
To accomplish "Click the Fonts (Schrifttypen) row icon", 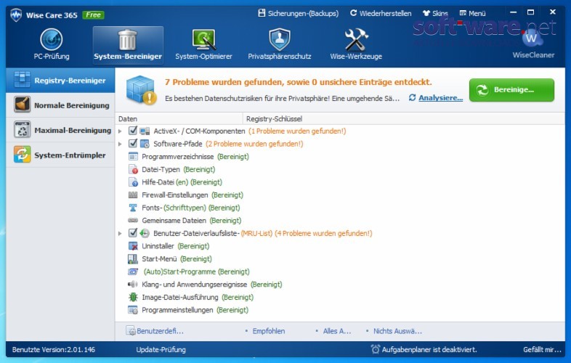I will [133, 208].
